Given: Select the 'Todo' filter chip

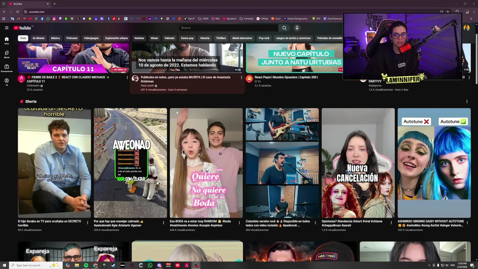Looking at the screenshot, I should tap(23, 38).
